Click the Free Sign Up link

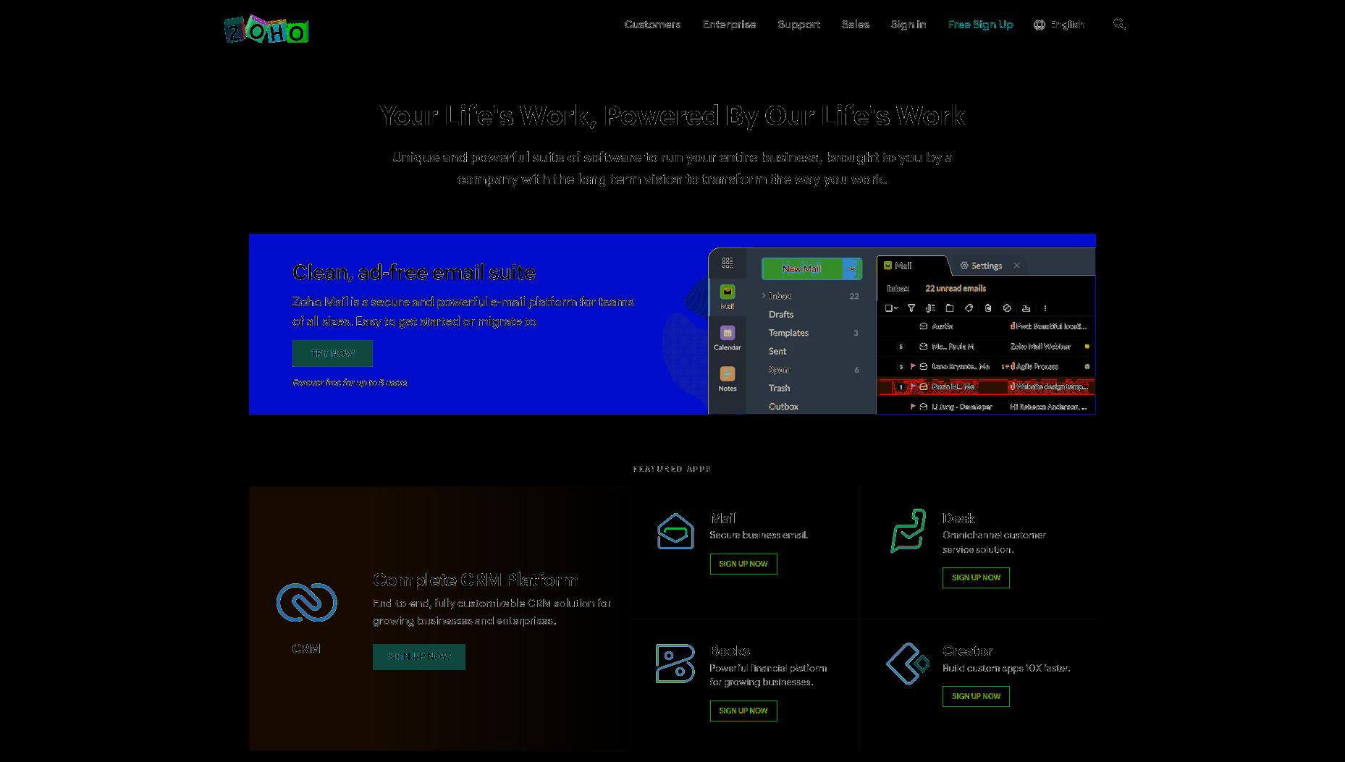click(x=980, y=25)
